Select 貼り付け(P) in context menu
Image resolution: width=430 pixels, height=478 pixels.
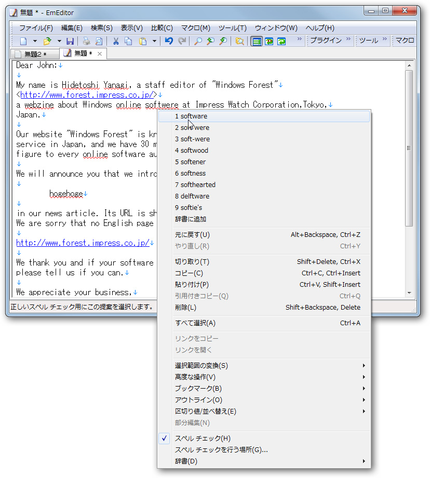(264, 285)
